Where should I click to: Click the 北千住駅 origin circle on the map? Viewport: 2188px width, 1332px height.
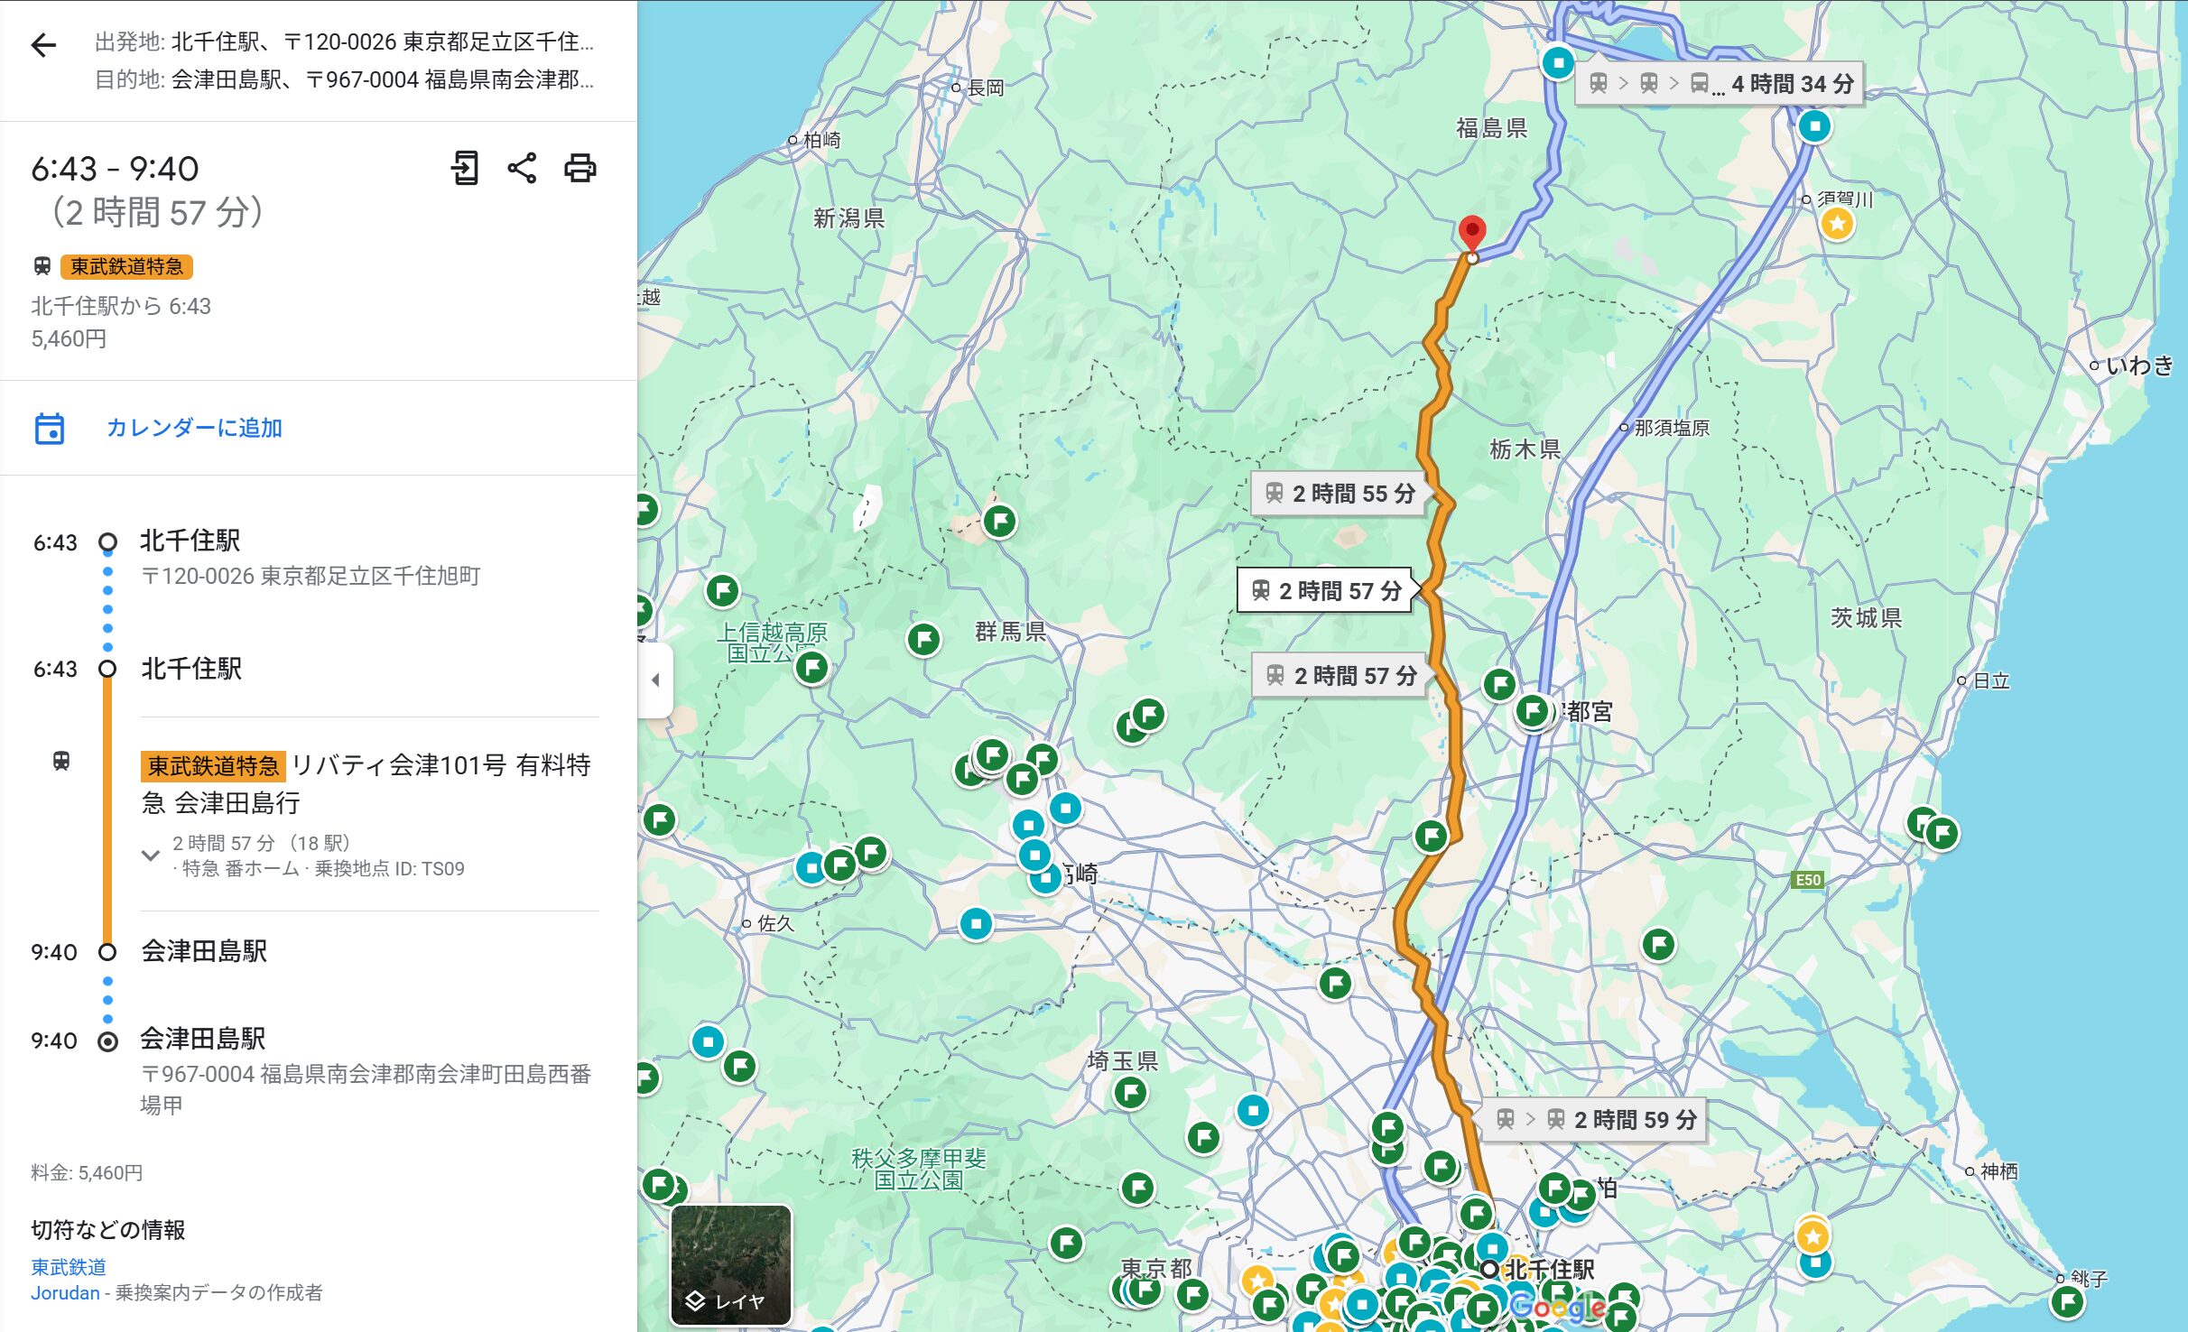(1488, 1269)
